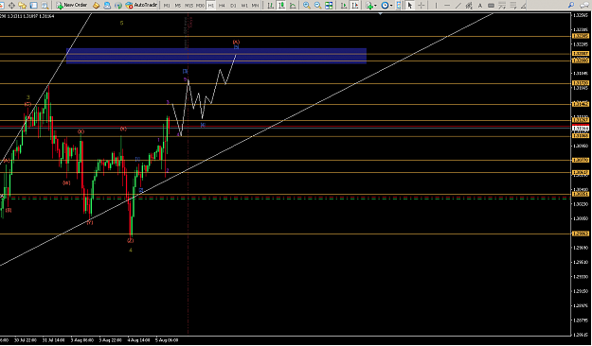Open the Data Window panel icon

click(x=11, y=6)
